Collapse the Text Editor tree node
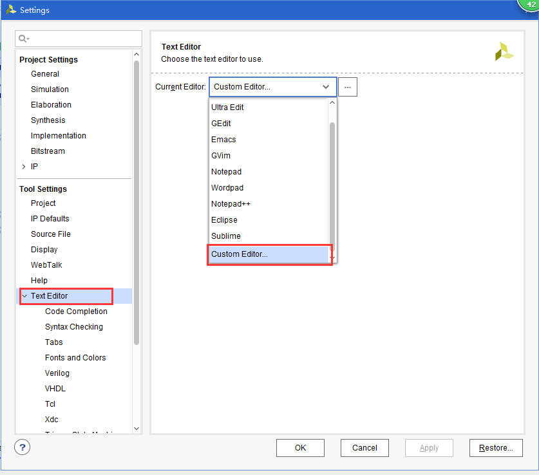This screenshot has height=475, width=539. 24,295
